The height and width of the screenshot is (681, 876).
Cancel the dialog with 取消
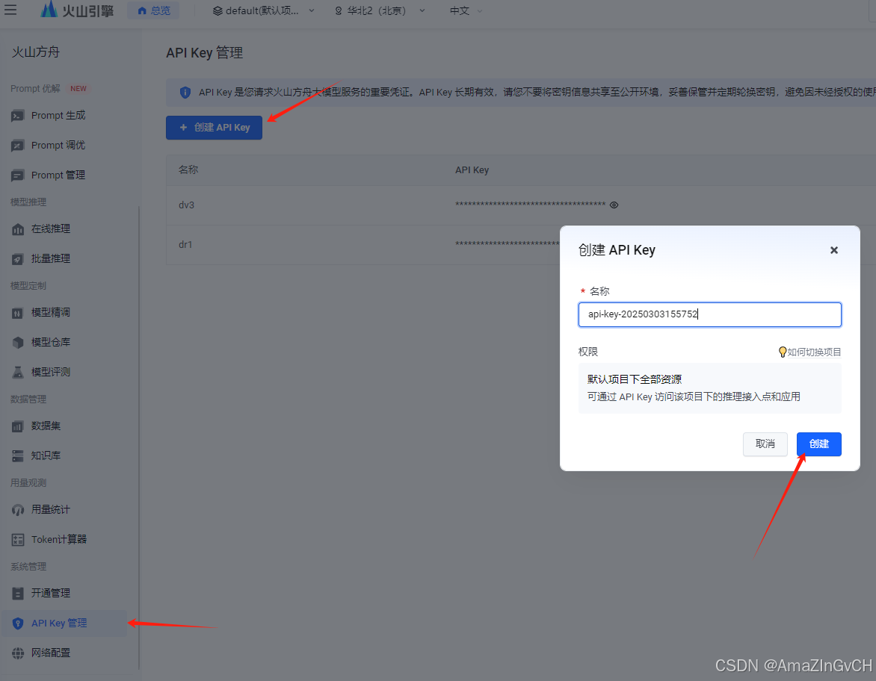point(765,444)
